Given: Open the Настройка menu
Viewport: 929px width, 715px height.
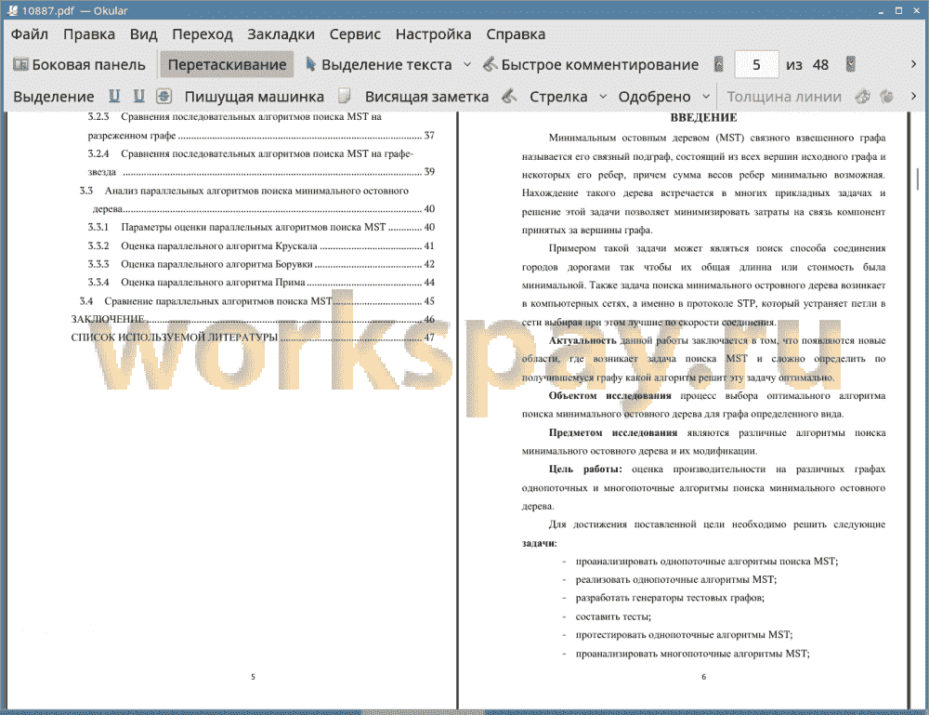Looking at the screenshot, I should tap(433, 34).
